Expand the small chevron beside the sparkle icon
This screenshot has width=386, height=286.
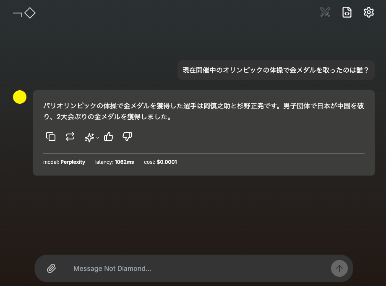(98, 138)
